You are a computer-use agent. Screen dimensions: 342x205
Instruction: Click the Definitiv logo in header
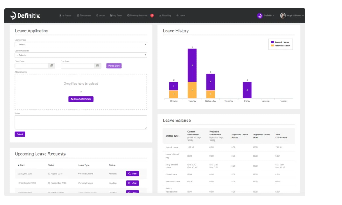(25, 16)
